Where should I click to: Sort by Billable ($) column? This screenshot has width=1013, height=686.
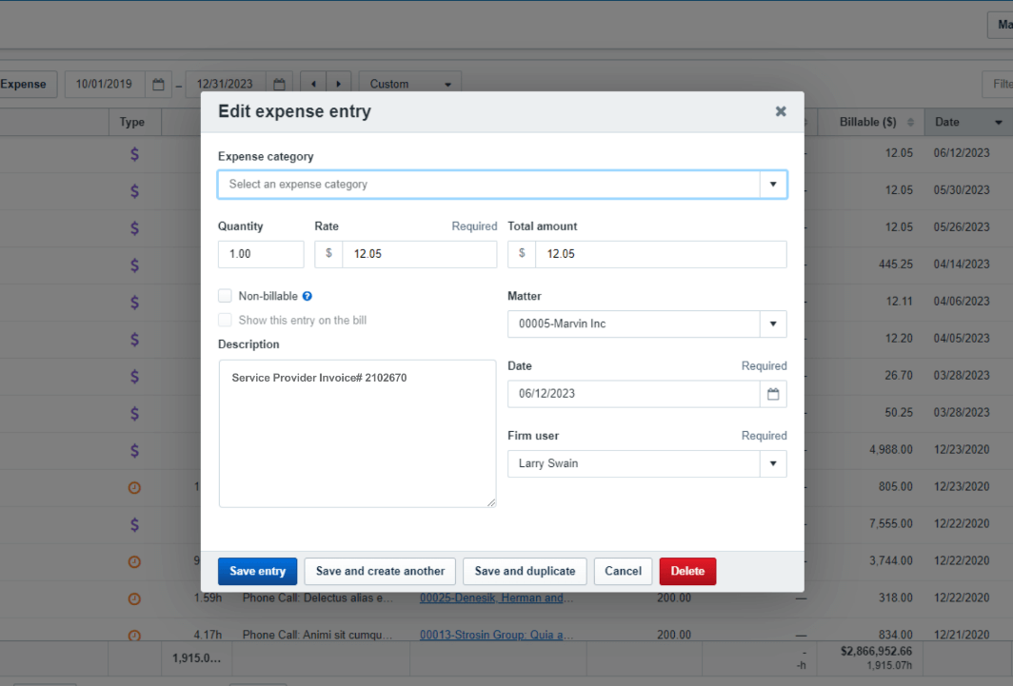tap(871, 122)
